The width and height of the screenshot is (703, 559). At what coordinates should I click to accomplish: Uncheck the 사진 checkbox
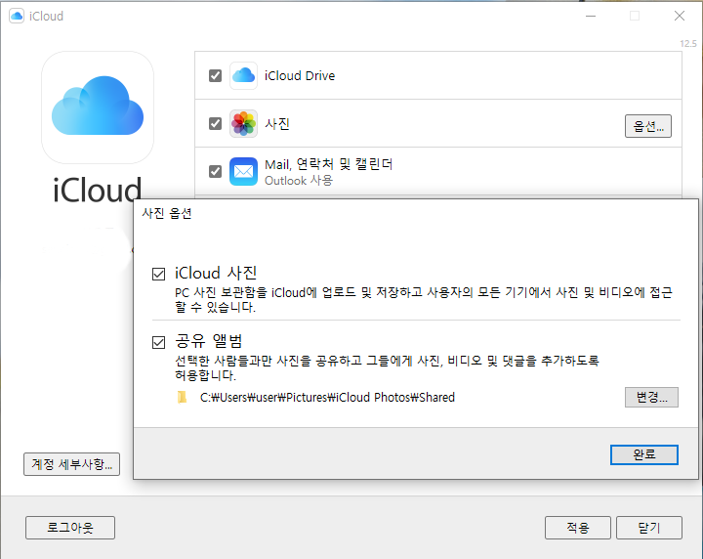click(215, 123)
